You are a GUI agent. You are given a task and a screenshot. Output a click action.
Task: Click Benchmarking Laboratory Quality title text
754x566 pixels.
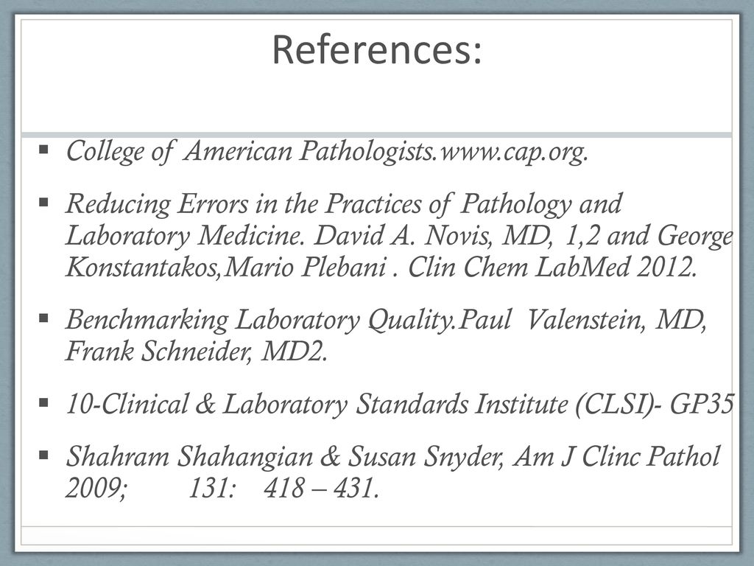(x=261, y=320)
